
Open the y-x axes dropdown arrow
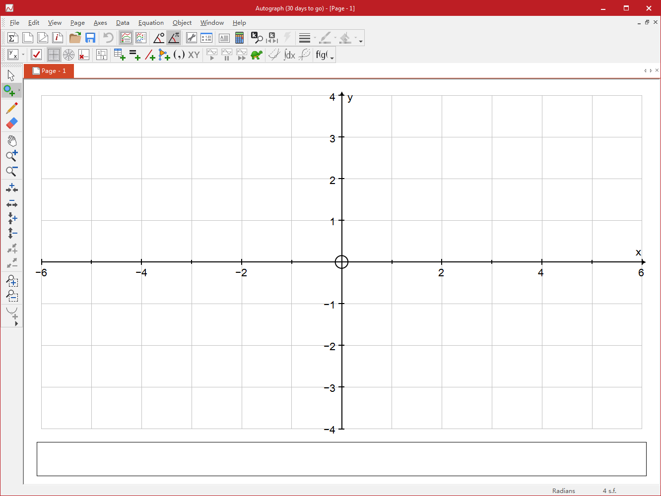pyautogui.click(x=23, y=55)
